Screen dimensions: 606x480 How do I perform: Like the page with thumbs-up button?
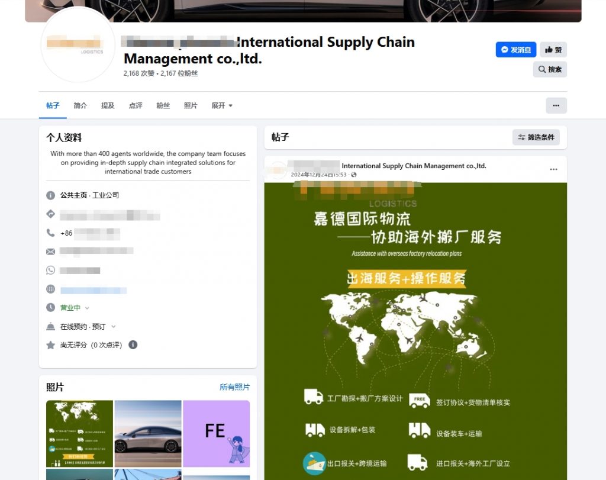[553, 50]
